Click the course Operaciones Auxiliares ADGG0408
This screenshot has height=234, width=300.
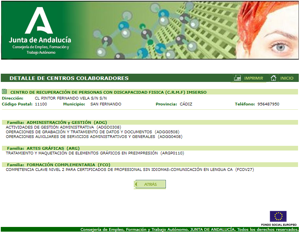94,137
